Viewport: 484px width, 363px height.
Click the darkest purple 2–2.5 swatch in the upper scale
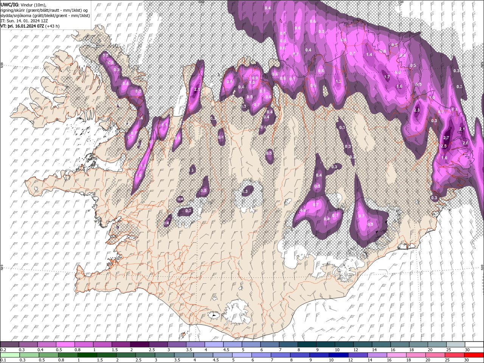point(140,344)
